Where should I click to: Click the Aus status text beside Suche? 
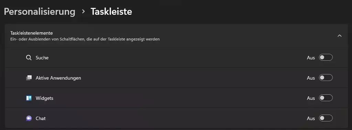pos(311,58)
